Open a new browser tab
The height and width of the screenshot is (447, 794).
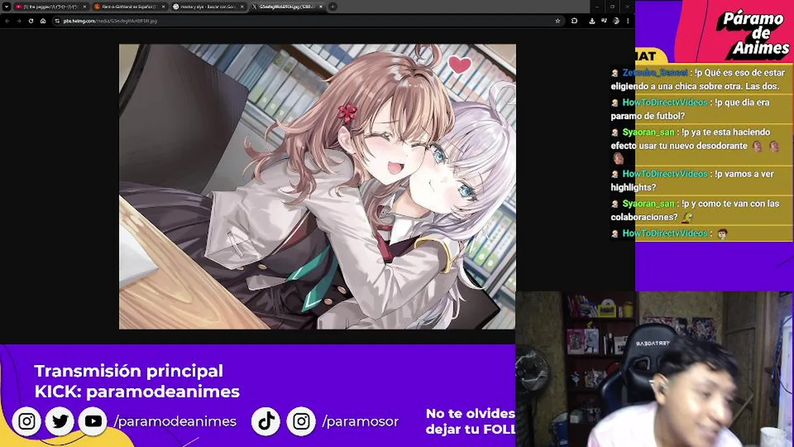(333, 7)
